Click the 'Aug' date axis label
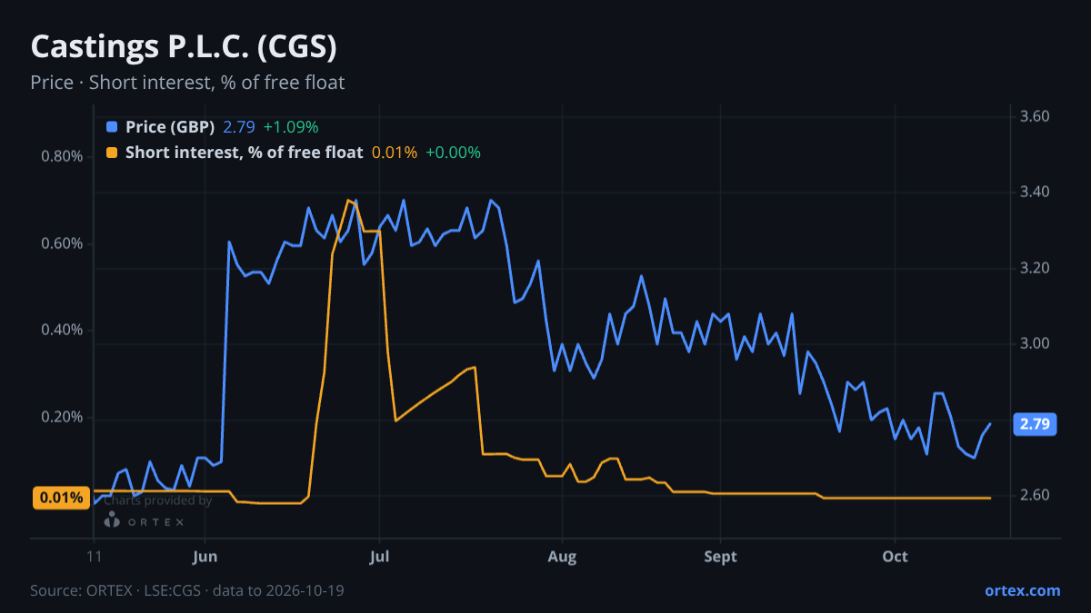The width and height of the screenshot is (1091, 613). coord(563,557)
